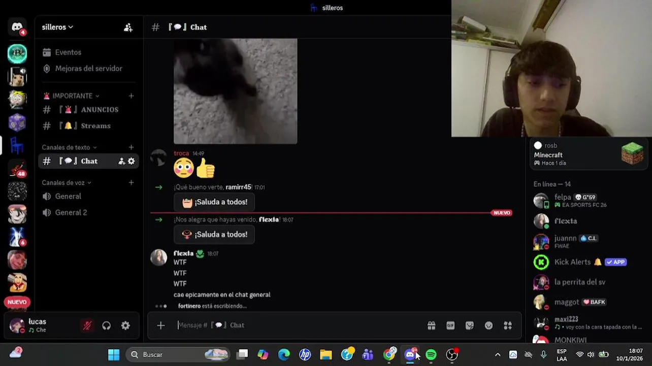This screenshot has height=366, width=652.
Task: Open the GIF picker
Action: [450, 326]
